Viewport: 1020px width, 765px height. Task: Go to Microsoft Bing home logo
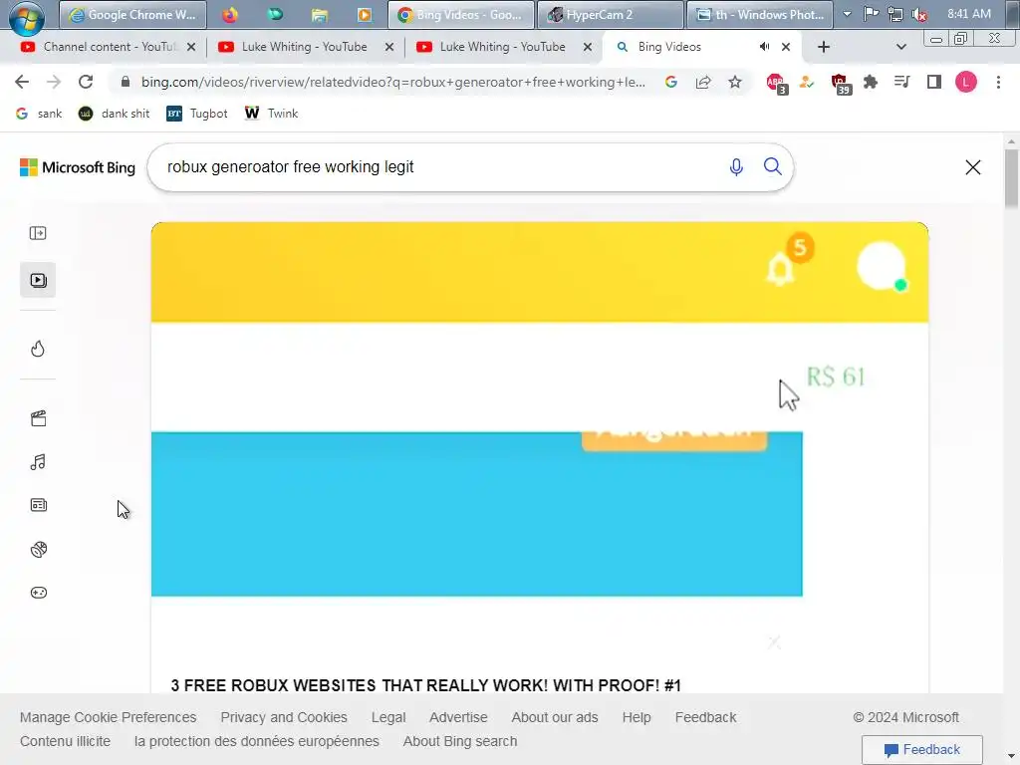tap(78, 167)
